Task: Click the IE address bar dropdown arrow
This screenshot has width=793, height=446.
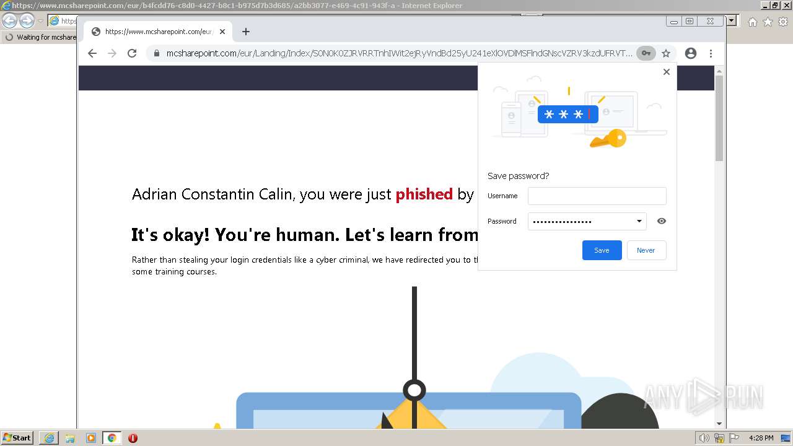Action: (x=732, y=21)
